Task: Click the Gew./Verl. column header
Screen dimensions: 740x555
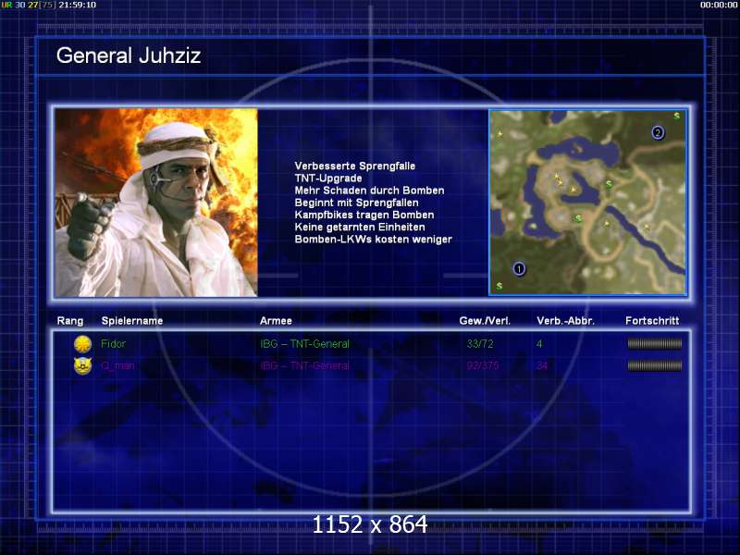Action: [x=485, y=321]
